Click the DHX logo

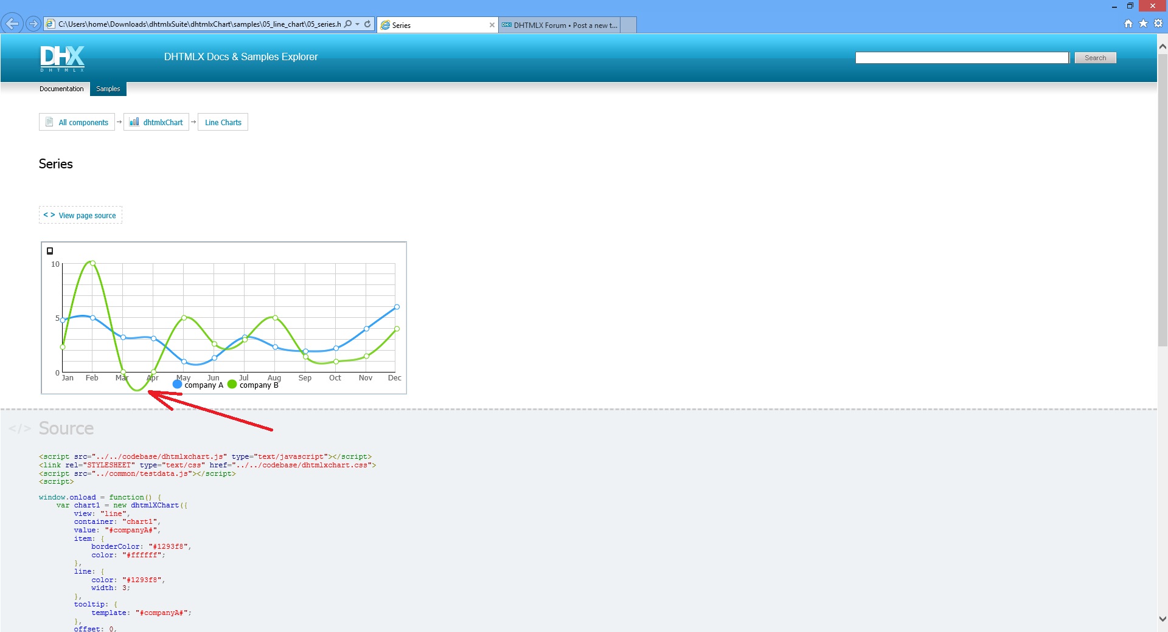62,58
